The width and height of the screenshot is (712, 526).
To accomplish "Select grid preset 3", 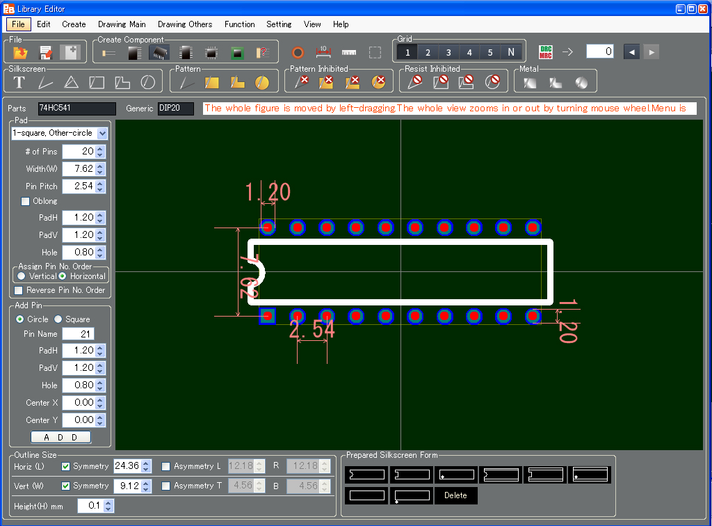I will click(x=448, y=52).
